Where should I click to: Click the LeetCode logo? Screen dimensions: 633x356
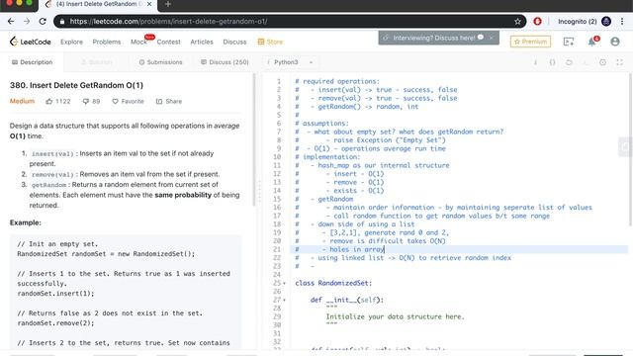(x=31, y=42)
